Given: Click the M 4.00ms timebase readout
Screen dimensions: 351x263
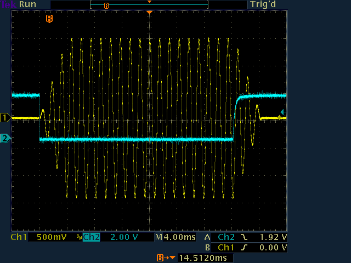Looking at the screenshot, I should (175, 237).
